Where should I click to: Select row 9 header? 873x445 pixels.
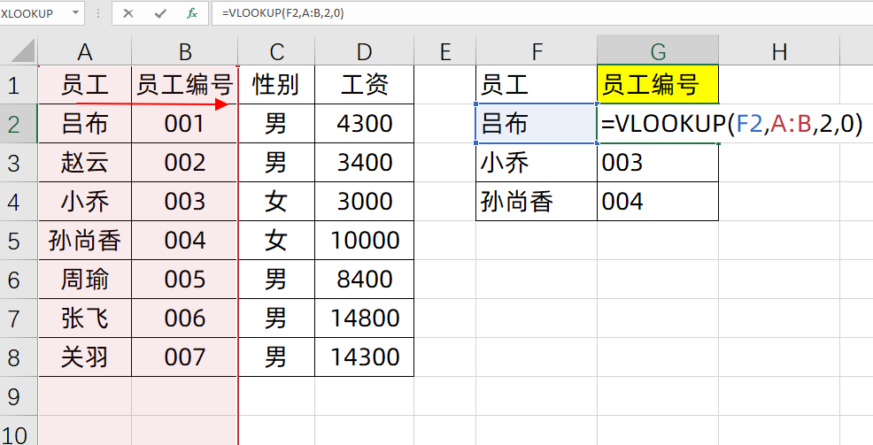point(18,396)
